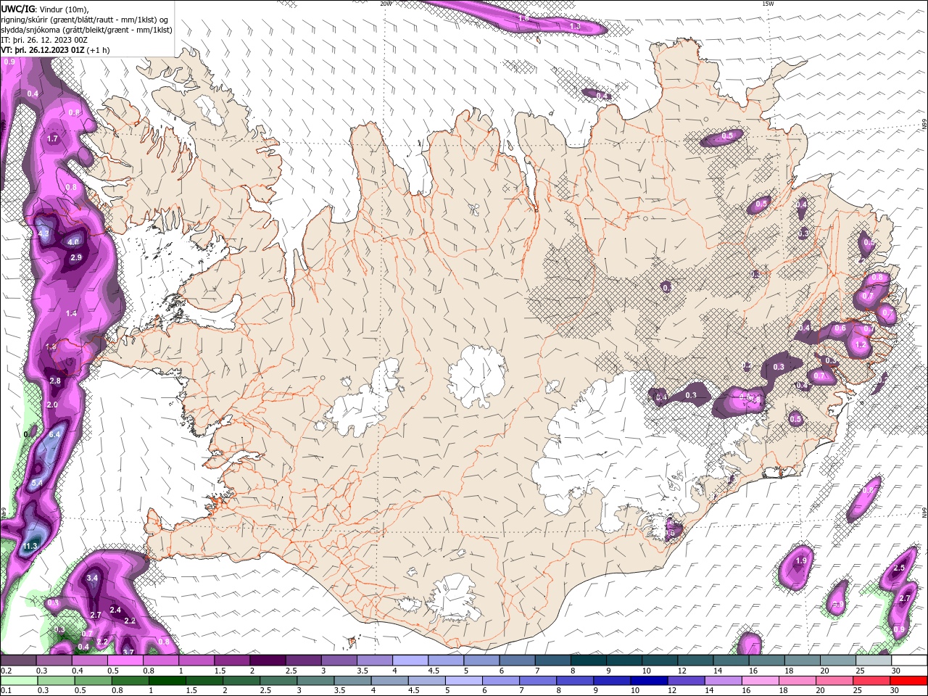Click the bright red 30 swatch in lower legend
This screenshot has width=928, height=696.
[910, 681]
